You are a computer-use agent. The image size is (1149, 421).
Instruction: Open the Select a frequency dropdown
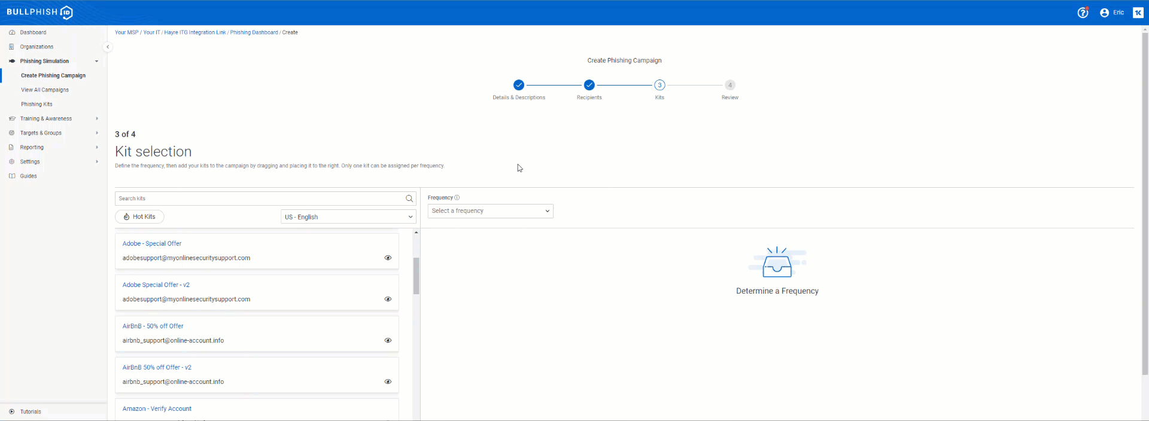click(x=491, y=211)
